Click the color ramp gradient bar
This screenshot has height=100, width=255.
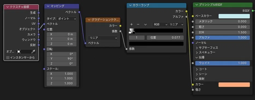(156, 30)
